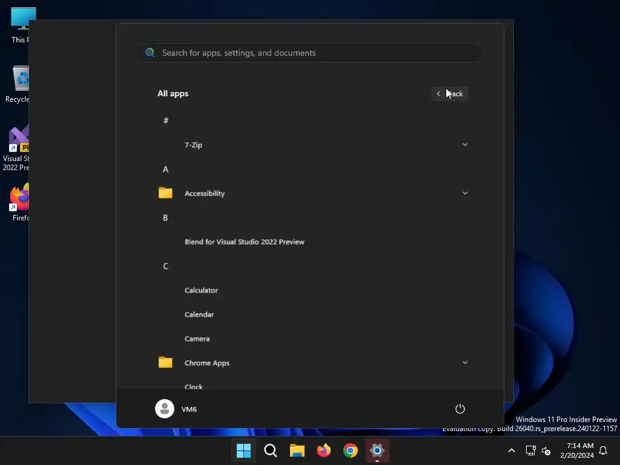
Task: Click the Windows Start button on taskbar
Action: (x=243, y=450)
